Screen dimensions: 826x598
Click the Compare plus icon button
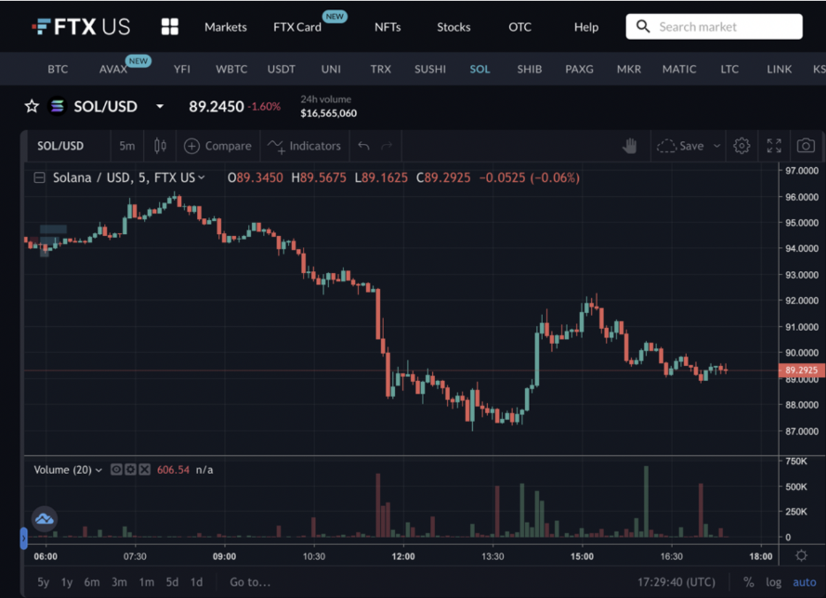click(217, 146)
